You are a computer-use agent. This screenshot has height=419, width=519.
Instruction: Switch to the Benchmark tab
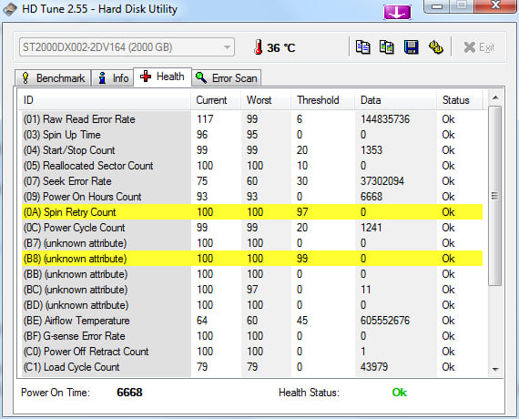pos(53,78)
